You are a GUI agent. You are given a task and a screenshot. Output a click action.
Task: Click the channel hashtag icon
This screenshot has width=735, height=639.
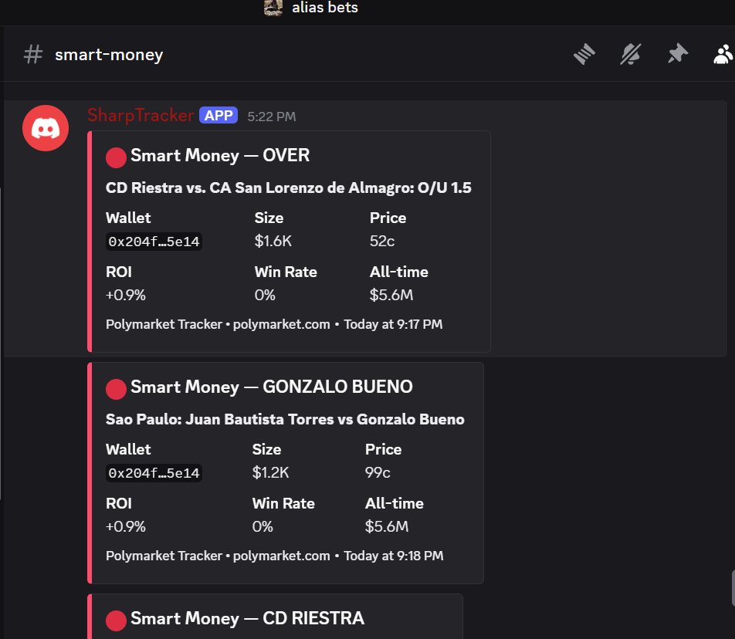(32, 54)
